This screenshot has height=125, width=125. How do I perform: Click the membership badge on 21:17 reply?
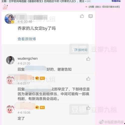coord(37,78)
